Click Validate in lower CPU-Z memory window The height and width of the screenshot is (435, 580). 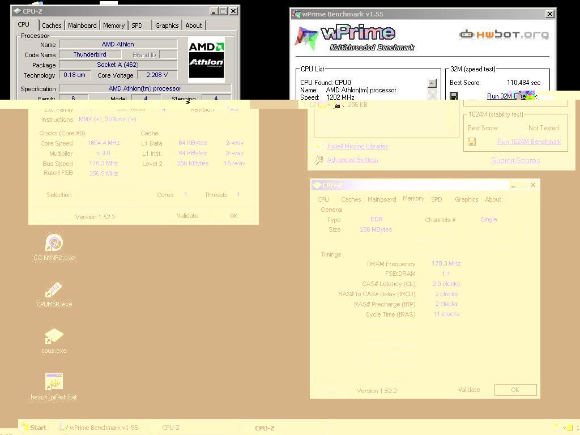pos(468,390)
